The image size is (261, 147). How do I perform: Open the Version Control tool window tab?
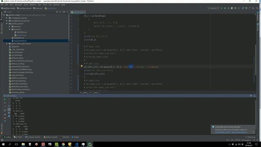pos(33,137)
